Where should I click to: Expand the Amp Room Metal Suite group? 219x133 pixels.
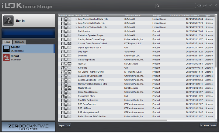coord(76,23)
